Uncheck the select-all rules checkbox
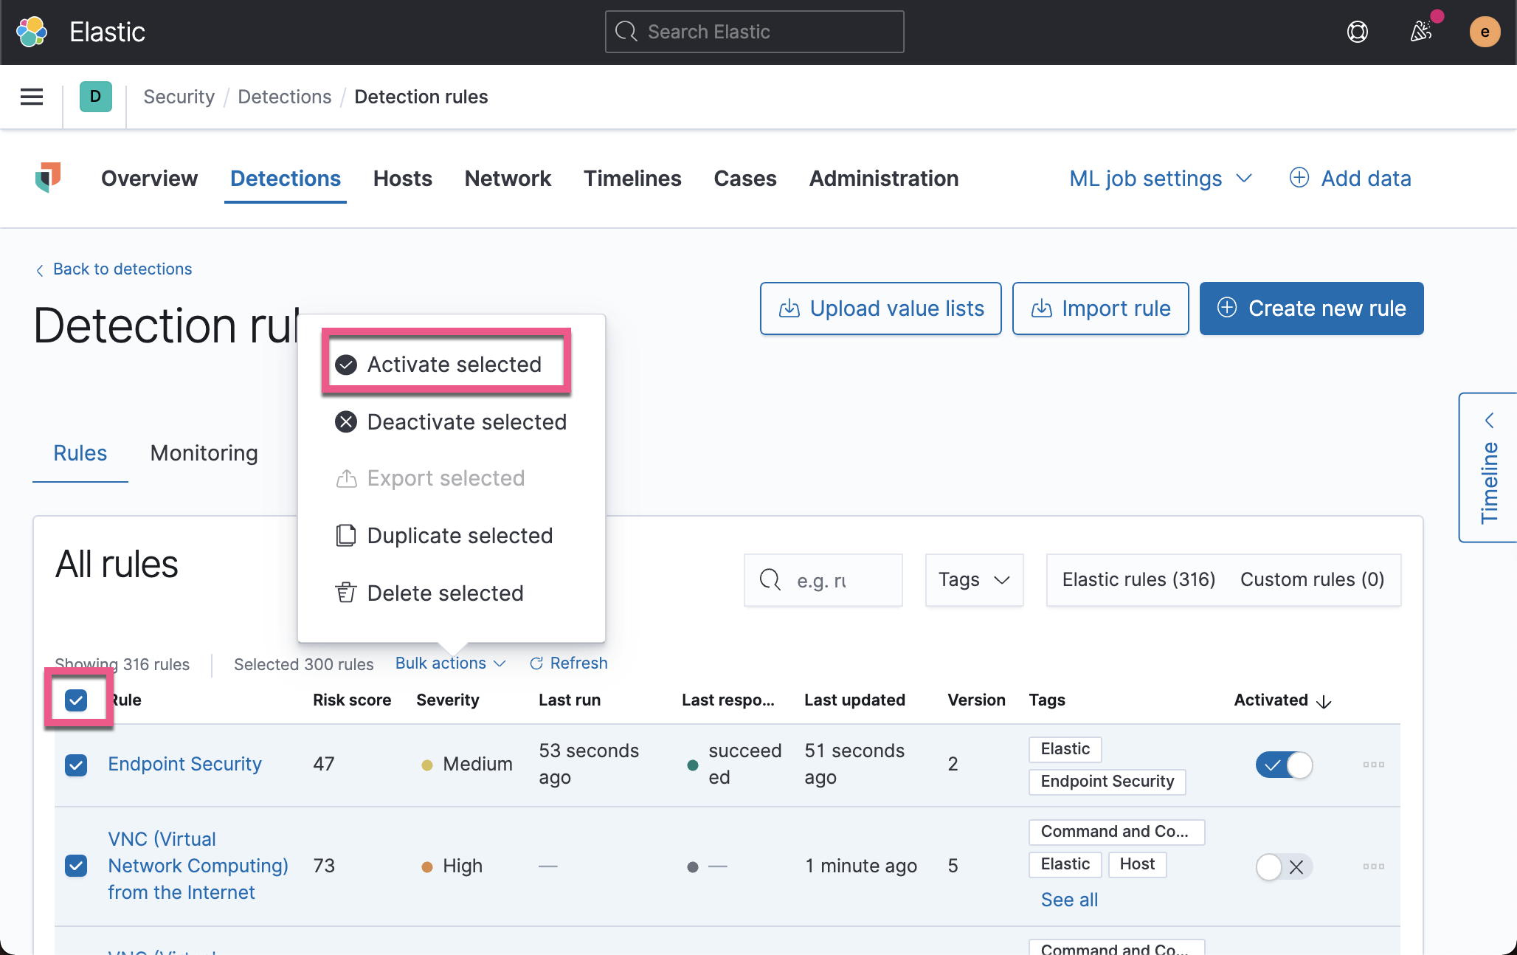The height and width of the screenshot is (955, 1517). [x=77, y=700]
